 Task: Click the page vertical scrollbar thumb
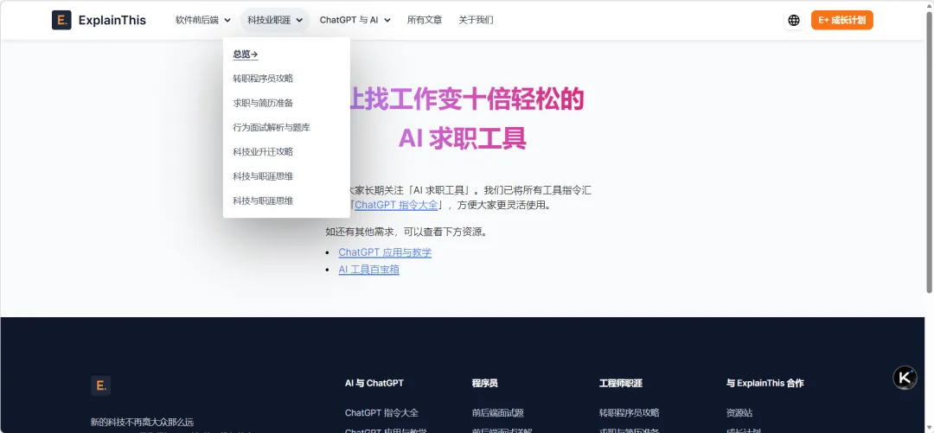pos(929,152)
